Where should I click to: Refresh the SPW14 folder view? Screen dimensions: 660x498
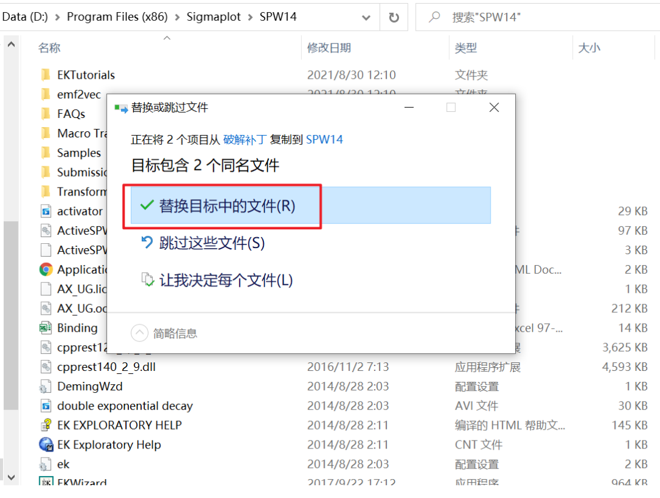coord(394,17)
